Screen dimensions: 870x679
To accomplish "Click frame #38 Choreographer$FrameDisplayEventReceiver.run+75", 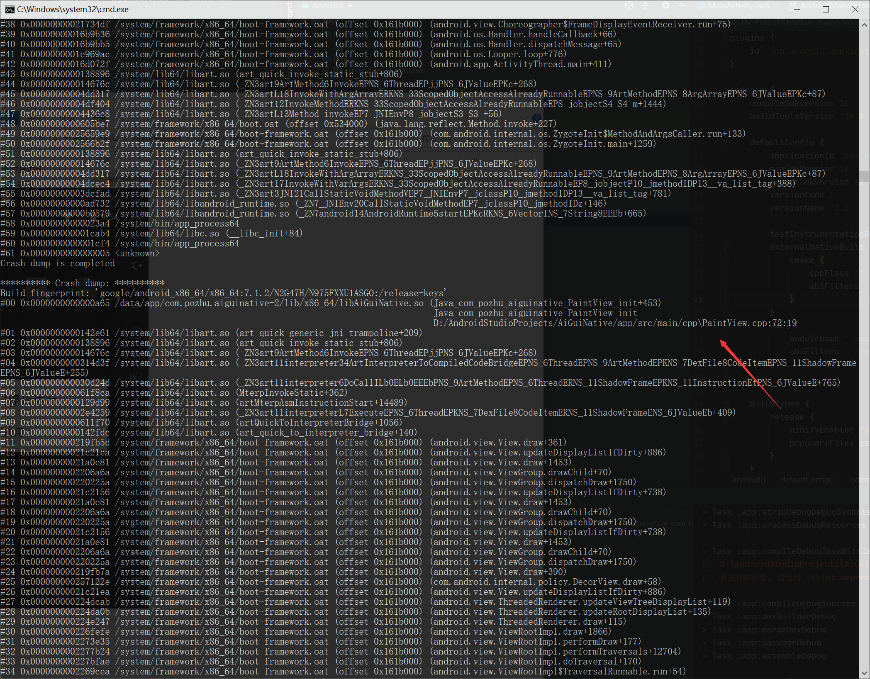I will pyautogui.click(x=366, y=24).
